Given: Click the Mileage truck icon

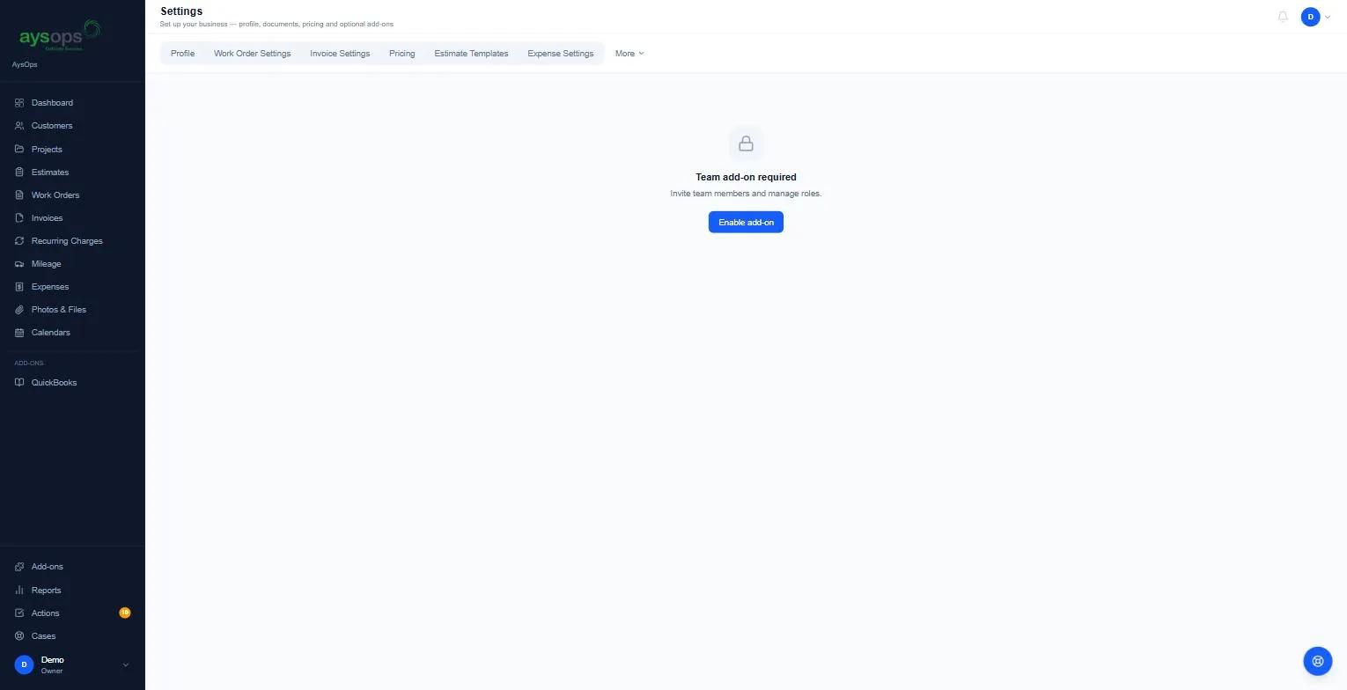Looking at the screenshot, I should click(x=19, y=264).
